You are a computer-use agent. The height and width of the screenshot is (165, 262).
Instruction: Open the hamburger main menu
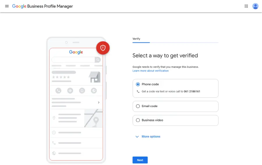pos(7,6)
